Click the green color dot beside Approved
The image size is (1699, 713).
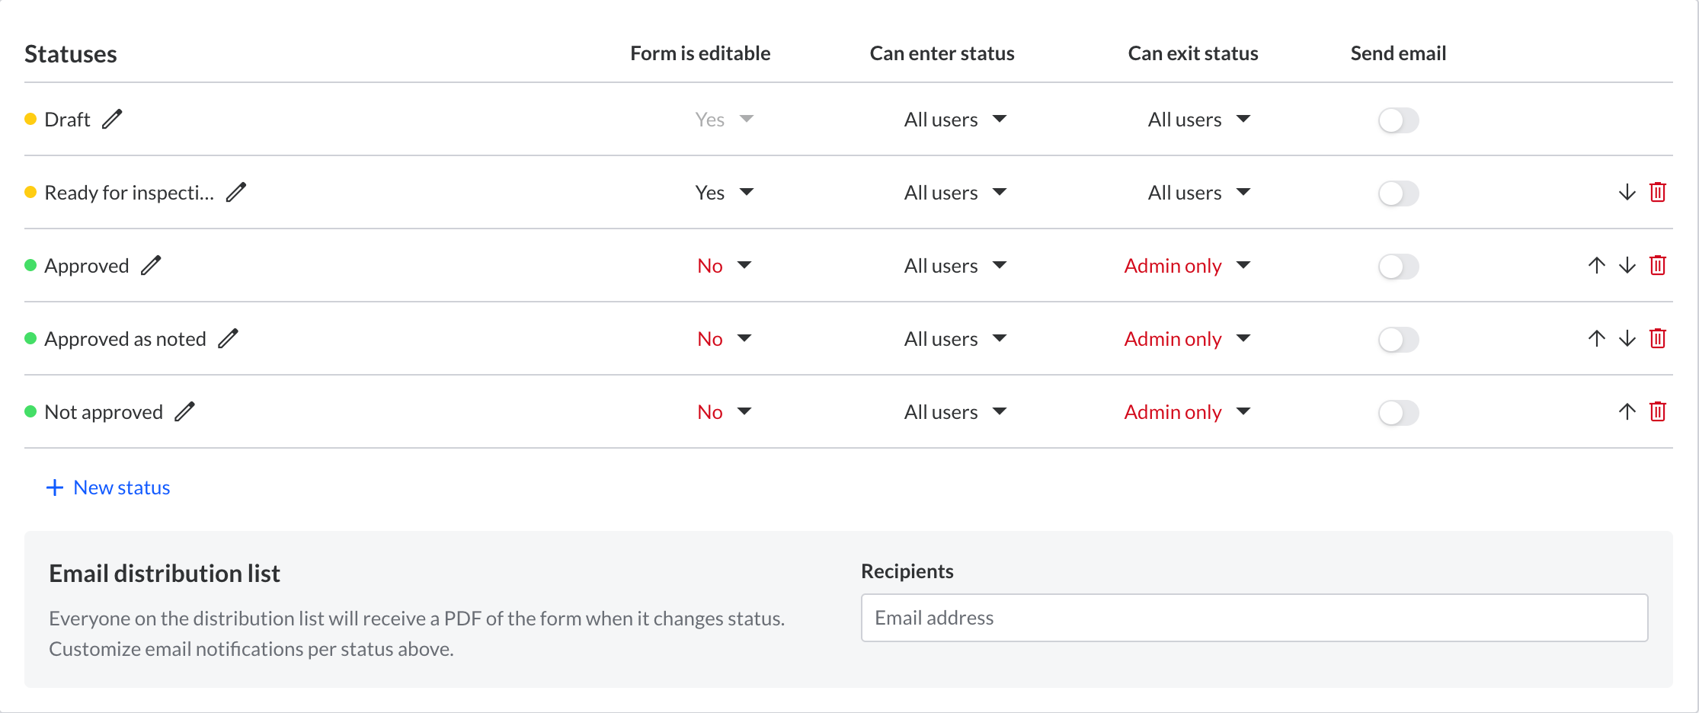[30, 265]
